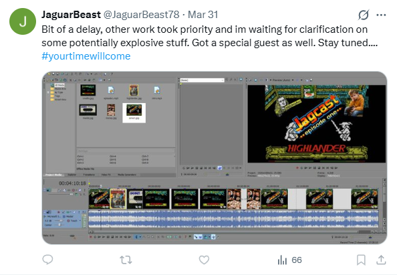
Task: View post analytics showing 66 views
Action: [289, 260]
